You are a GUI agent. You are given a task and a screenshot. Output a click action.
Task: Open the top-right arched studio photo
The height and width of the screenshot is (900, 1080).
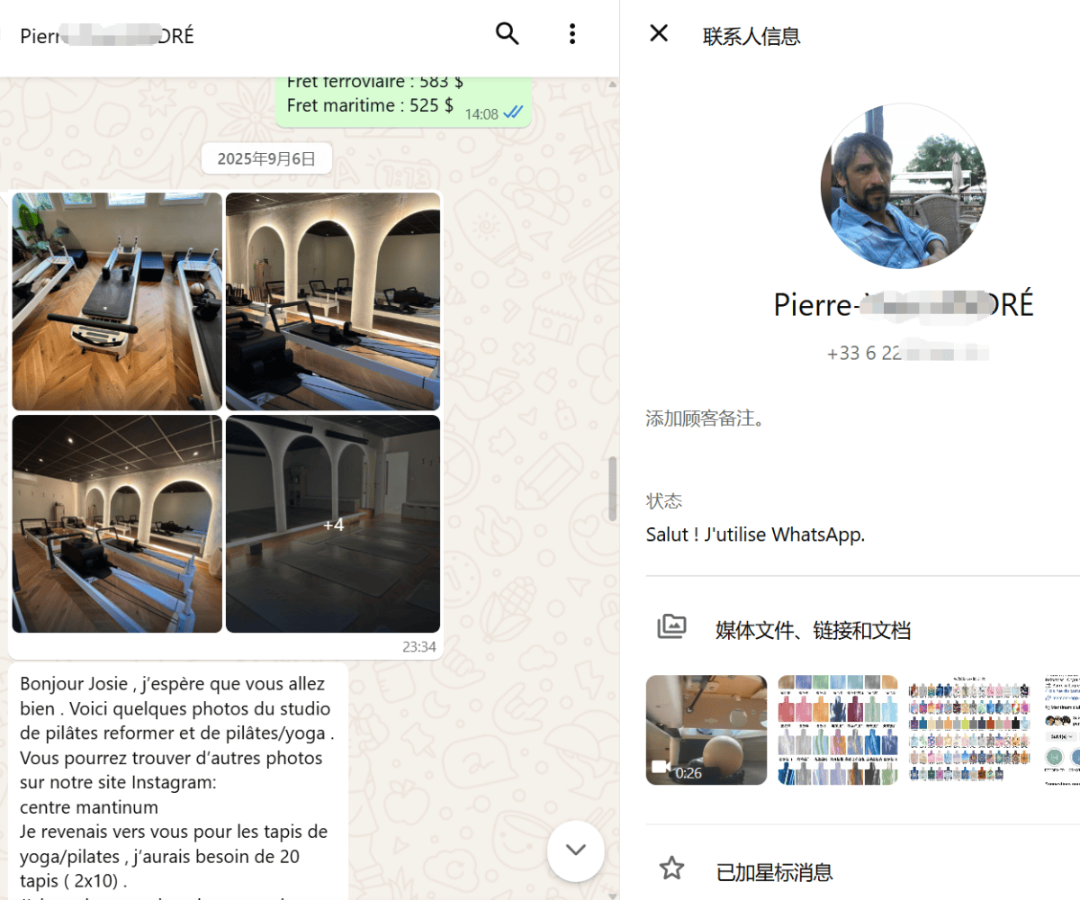coord(333,301)
